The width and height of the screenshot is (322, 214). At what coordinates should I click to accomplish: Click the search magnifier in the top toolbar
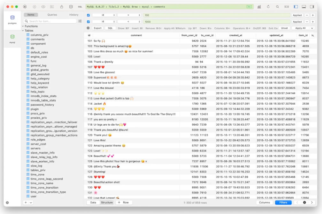277,7
